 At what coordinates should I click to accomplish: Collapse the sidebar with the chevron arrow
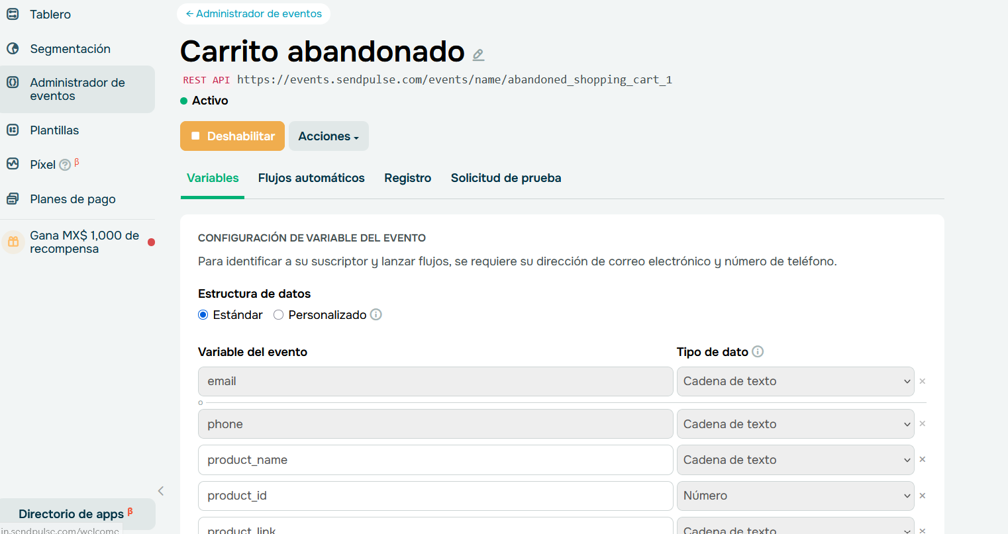(x=161, y=490)
